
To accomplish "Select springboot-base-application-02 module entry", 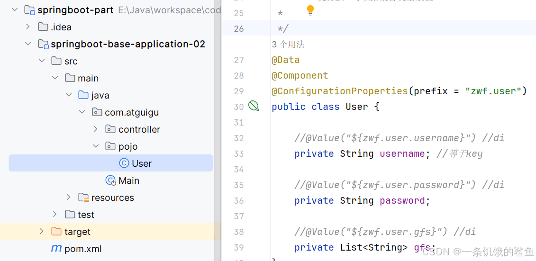I will pyautogui.click(x=128, y=44).
